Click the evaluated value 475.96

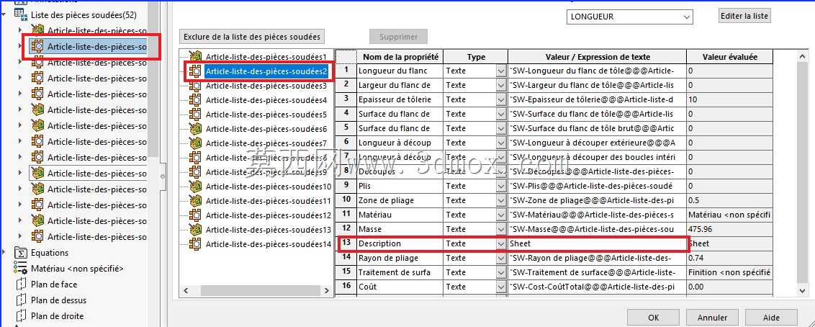click(x=730, y=229)
